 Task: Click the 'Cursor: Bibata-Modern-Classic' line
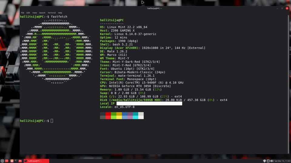click(132, 72)
